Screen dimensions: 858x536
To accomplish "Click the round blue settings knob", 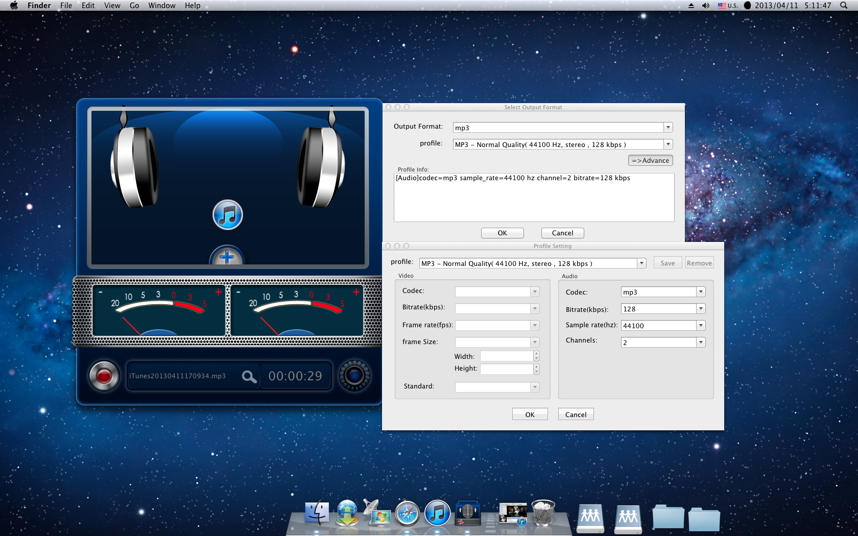I will (x=354, y=376).
